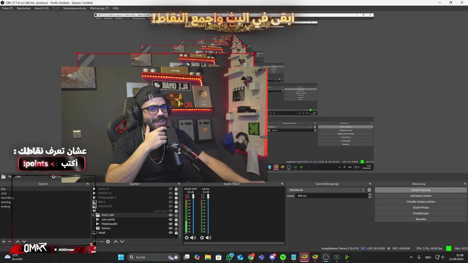Click the GOXLR CHAT volume slider
Screen dimensions: 468x263
coord(193,214)
